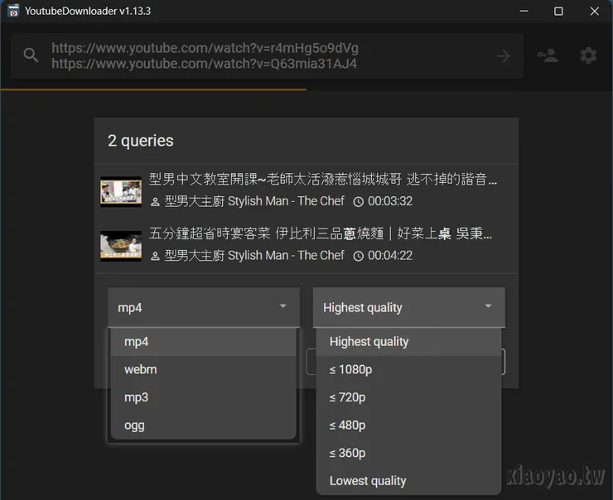
Task: Click the first video's channel person icon
Action: click(155, 202)
